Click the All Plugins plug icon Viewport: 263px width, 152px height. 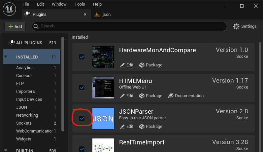point(12,43)
